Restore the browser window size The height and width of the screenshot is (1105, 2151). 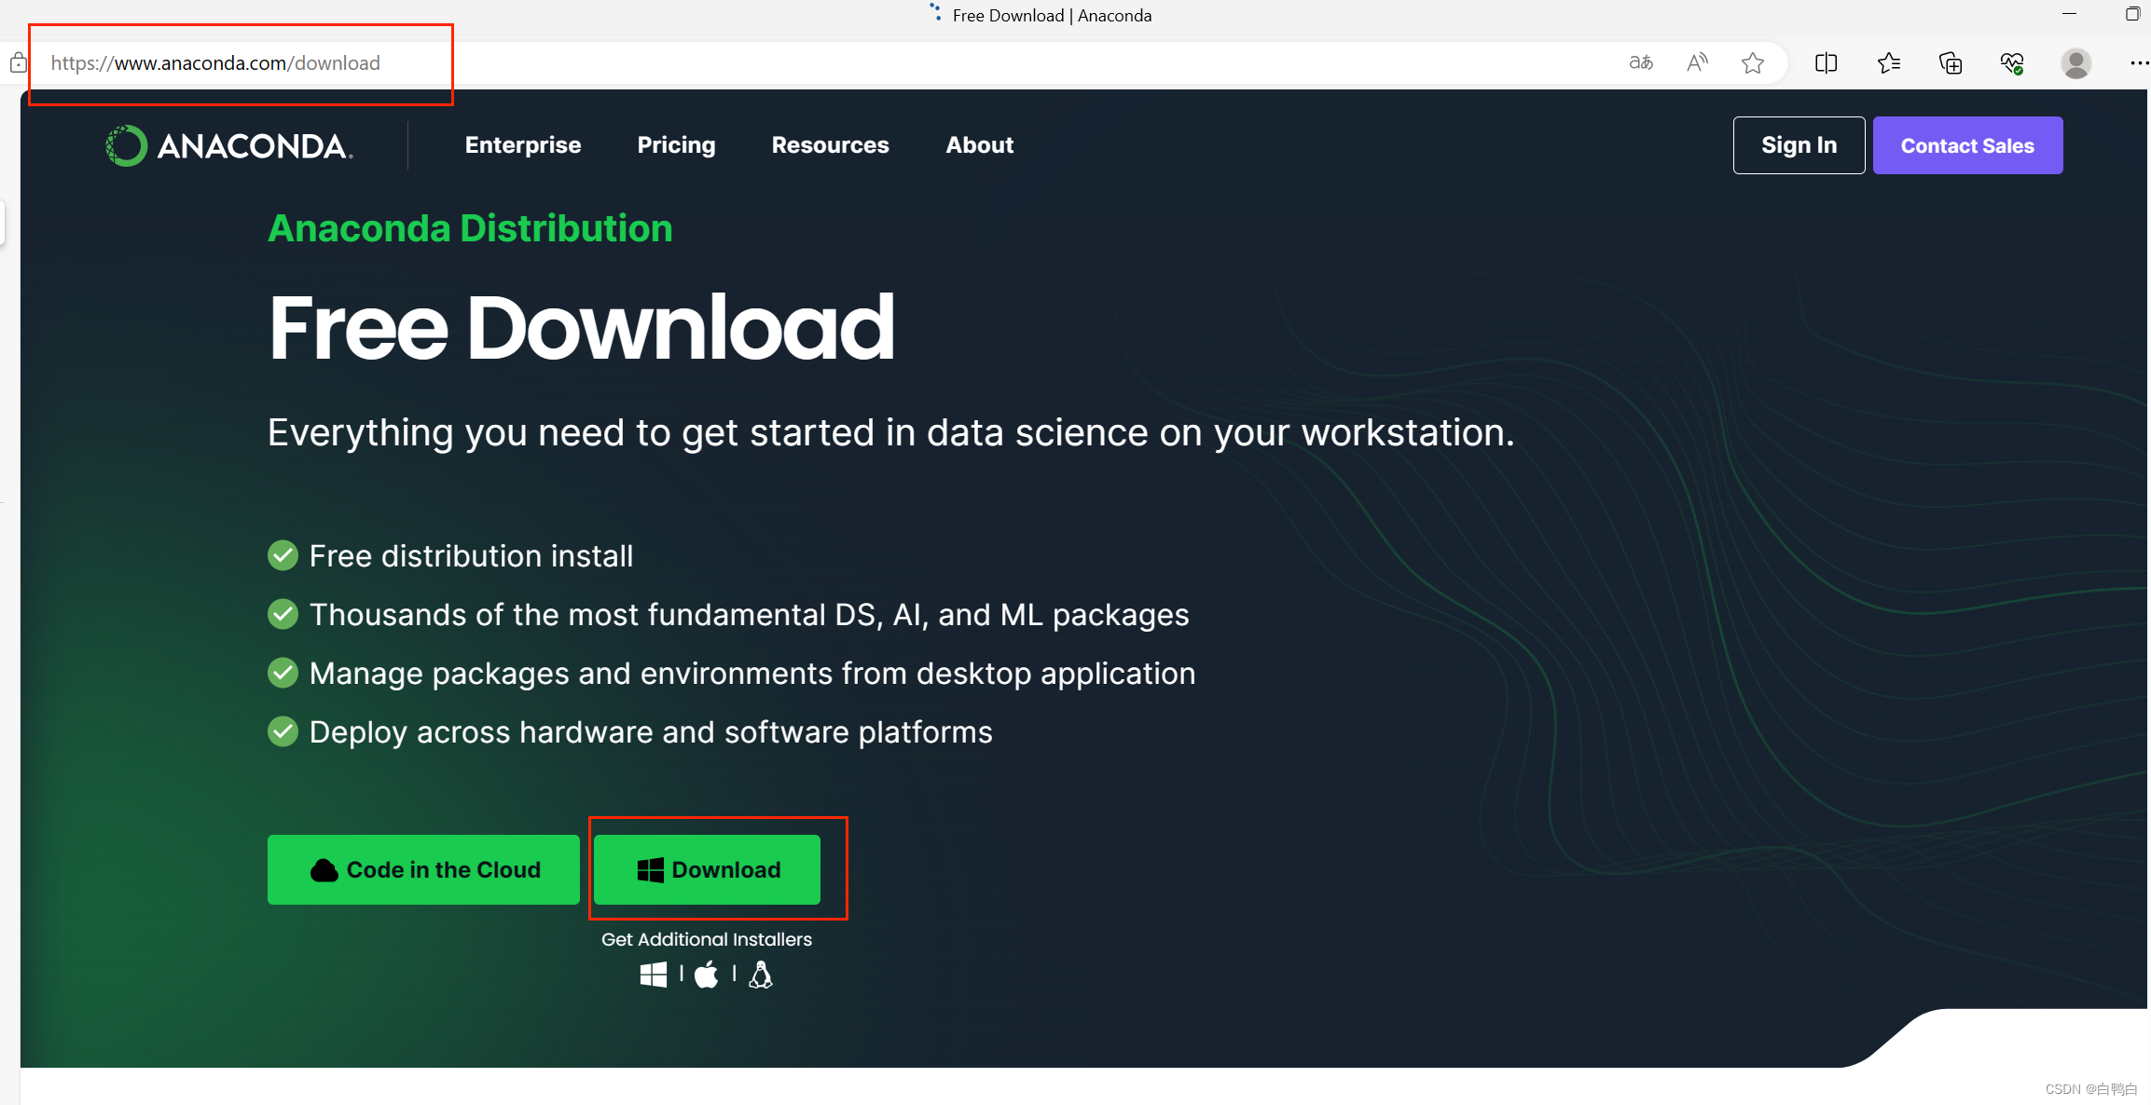pos(2132,14)
